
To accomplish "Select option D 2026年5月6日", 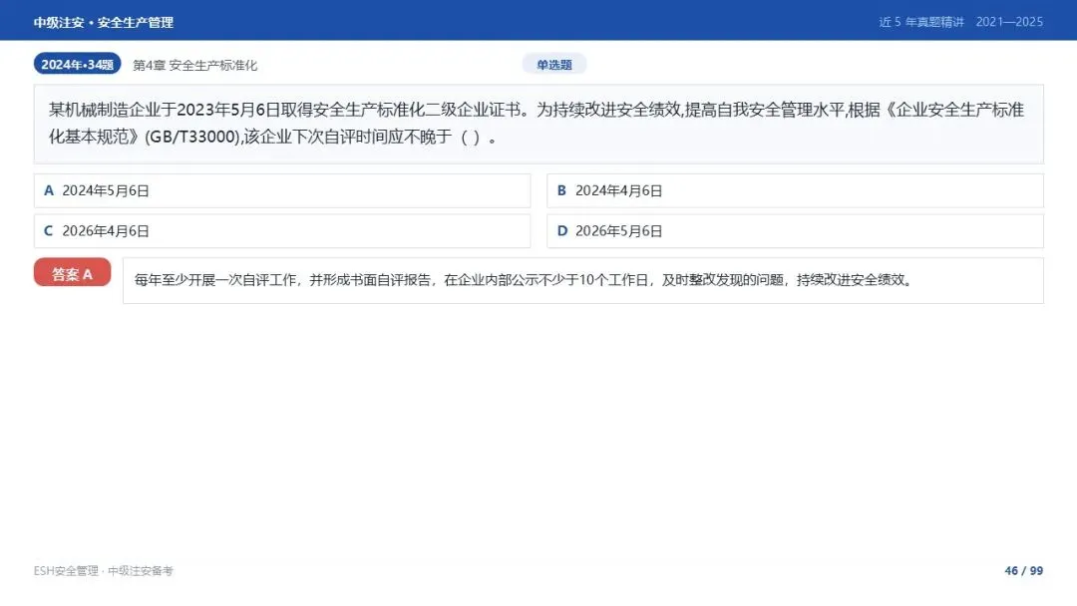I will [x=796, y=231].
